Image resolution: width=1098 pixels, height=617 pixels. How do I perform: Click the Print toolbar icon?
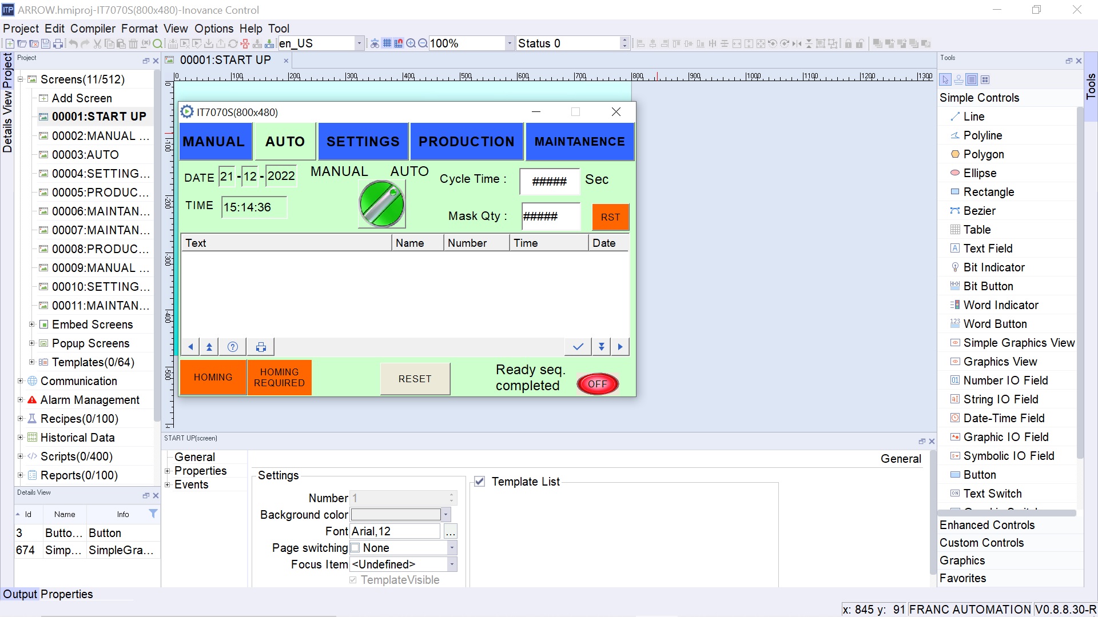[58, 43]
